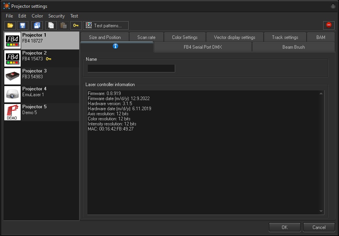Click the OK button
Viewport: 339px width, 236px height.
pos(284,227)
